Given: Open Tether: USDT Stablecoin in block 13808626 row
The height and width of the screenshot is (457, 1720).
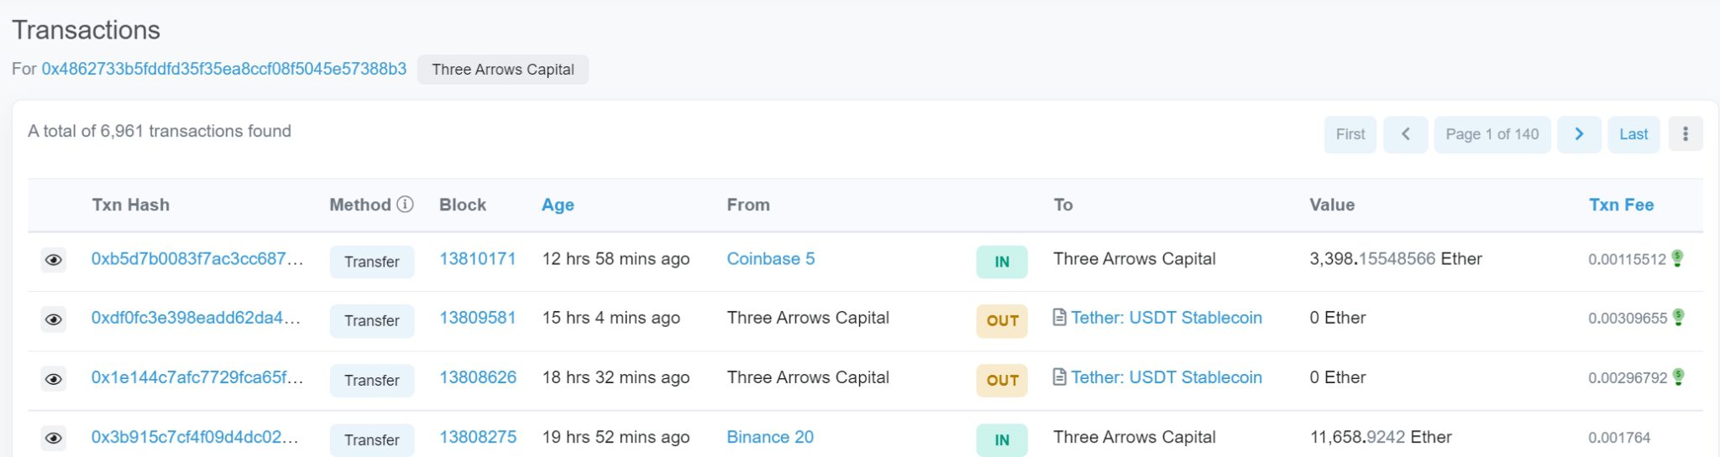Looking at the screenshot, I should coord(1167,377).
